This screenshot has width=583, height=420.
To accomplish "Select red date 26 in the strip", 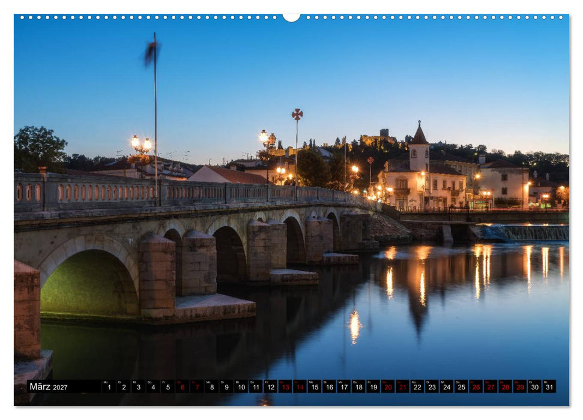I will coord(476,386).
